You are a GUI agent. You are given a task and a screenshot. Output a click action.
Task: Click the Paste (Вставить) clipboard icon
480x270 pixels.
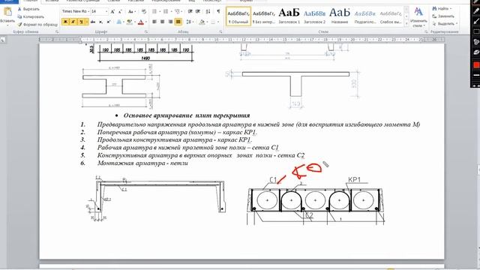7,12
